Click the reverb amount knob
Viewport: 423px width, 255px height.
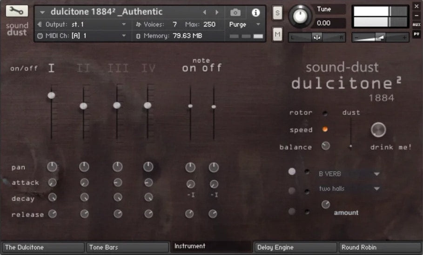[326, 204]
